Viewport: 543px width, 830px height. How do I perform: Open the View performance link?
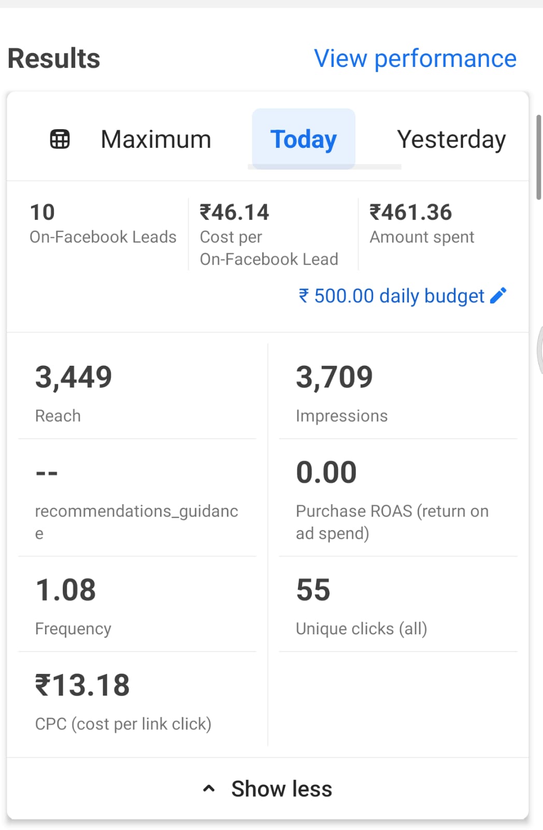tap(415, 58)
